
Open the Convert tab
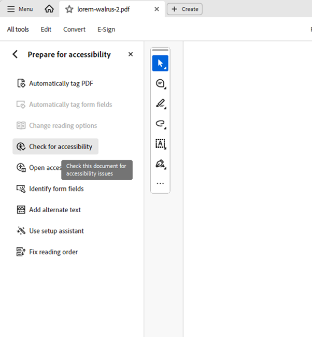click(74, 30)
